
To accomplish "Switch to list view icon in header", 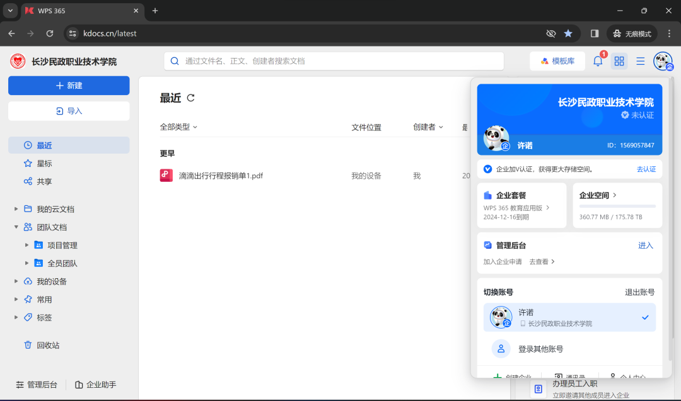I will [640, 61].
